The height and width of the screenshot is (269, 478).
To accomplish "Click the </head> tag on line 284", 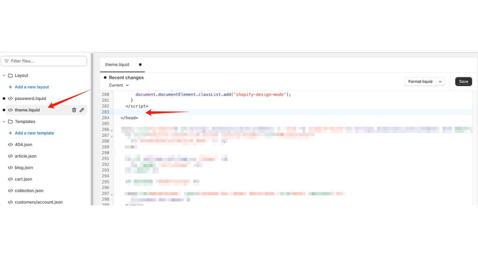I will tap(129, 118).
